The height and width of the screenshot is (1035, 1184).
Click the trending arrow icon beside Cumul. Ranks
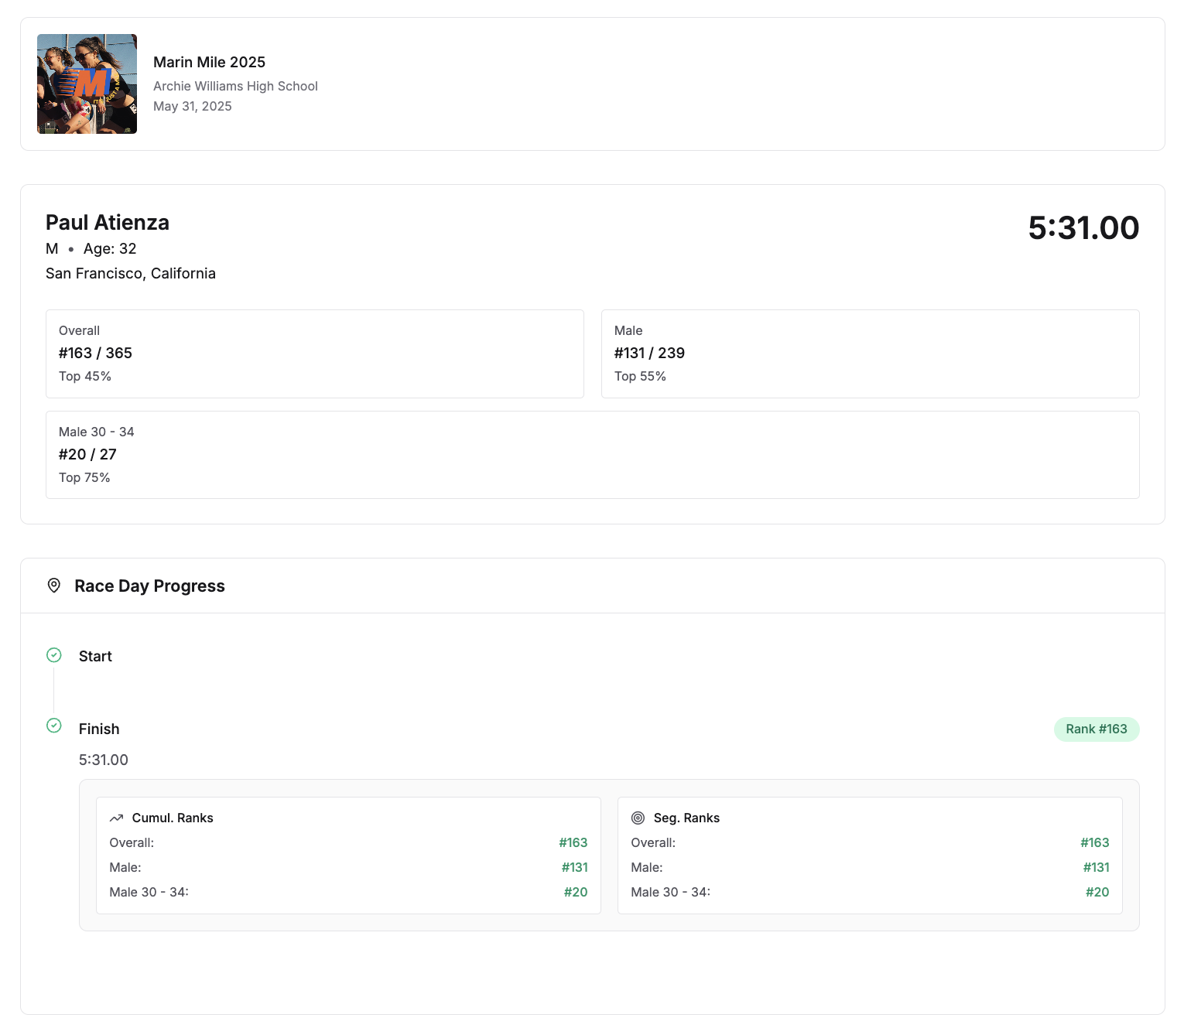(117, 818)
